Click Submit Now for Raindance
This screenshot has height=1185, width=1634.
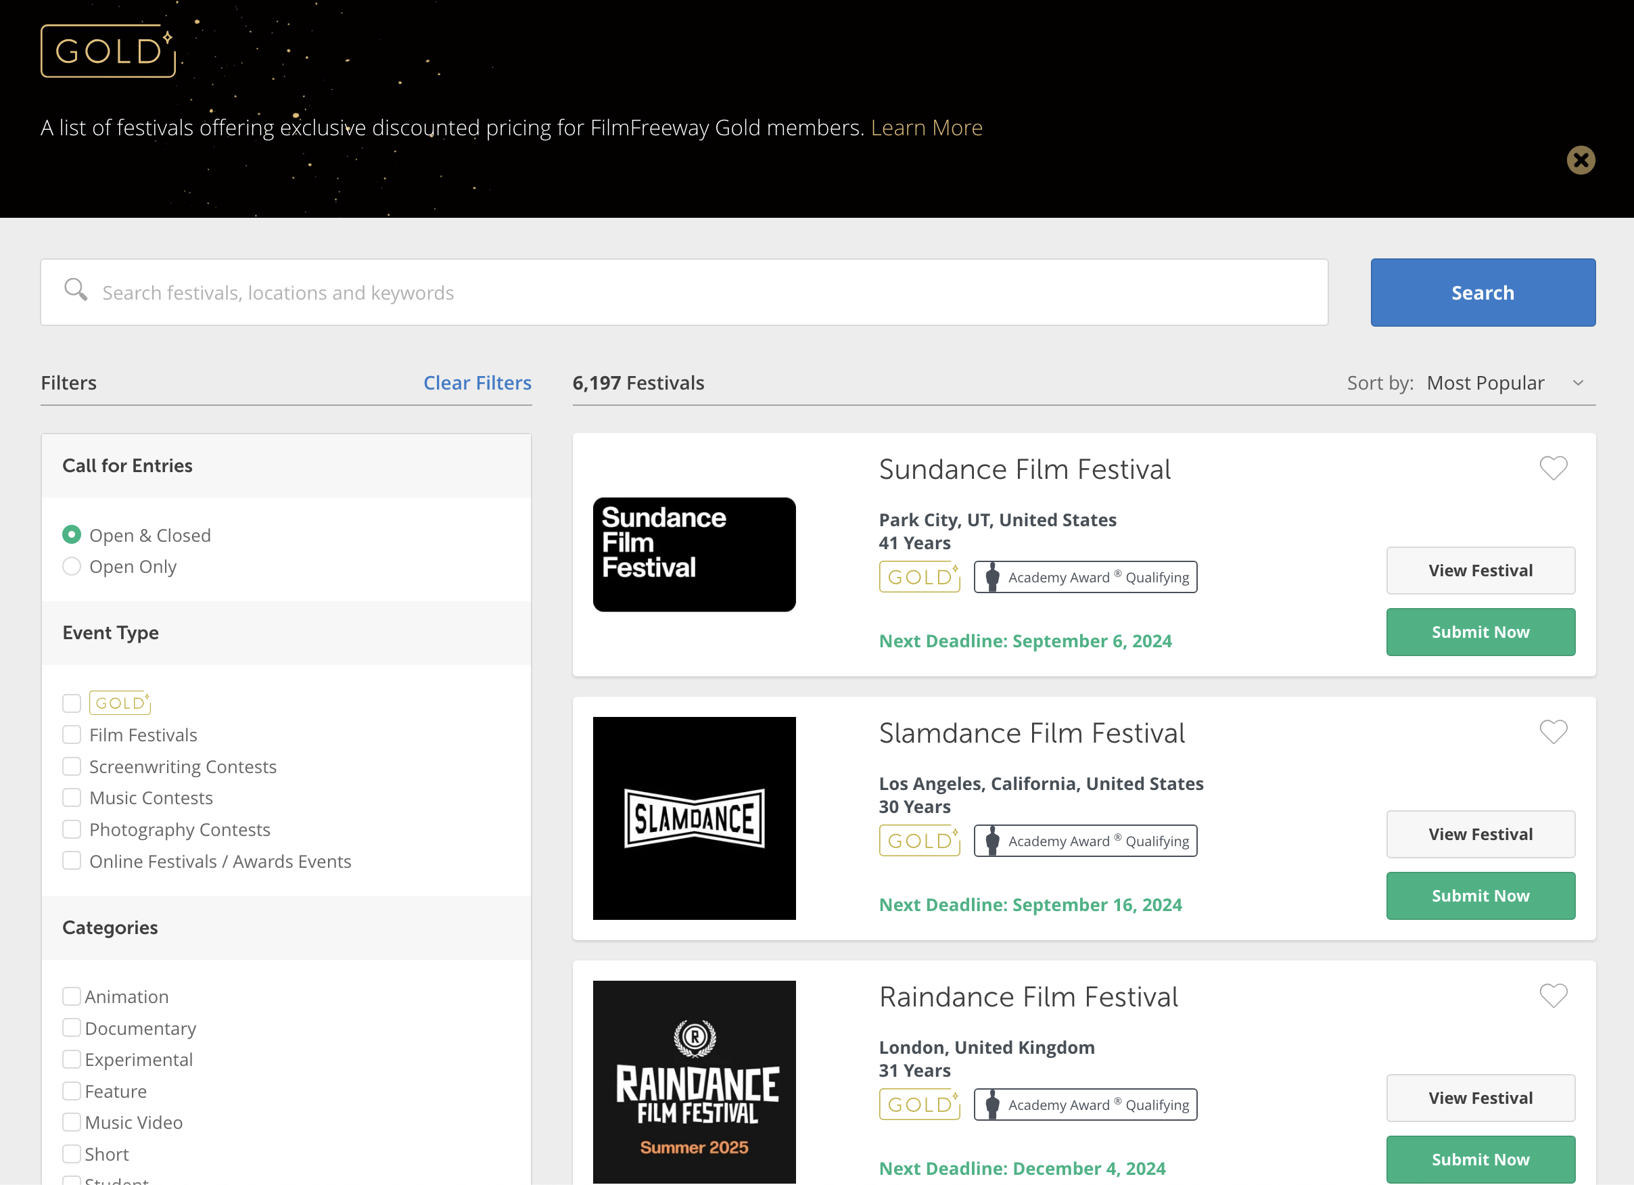1480,1159
